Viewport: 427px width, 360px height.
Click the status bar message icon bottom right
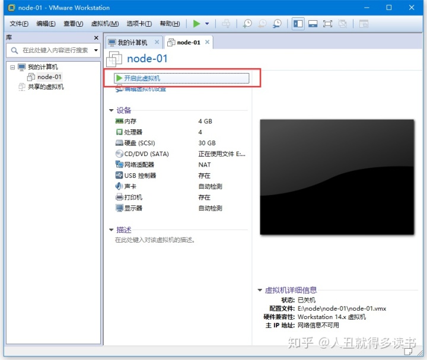click(x=408, y=352)
